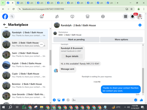Open Chrome three-dot menu
Screen dimensions: 147x110
coord(144,9)
